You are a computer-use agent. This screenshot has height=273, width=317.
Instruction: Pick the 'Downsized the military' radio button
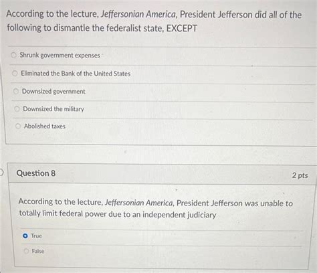[17, 108]
